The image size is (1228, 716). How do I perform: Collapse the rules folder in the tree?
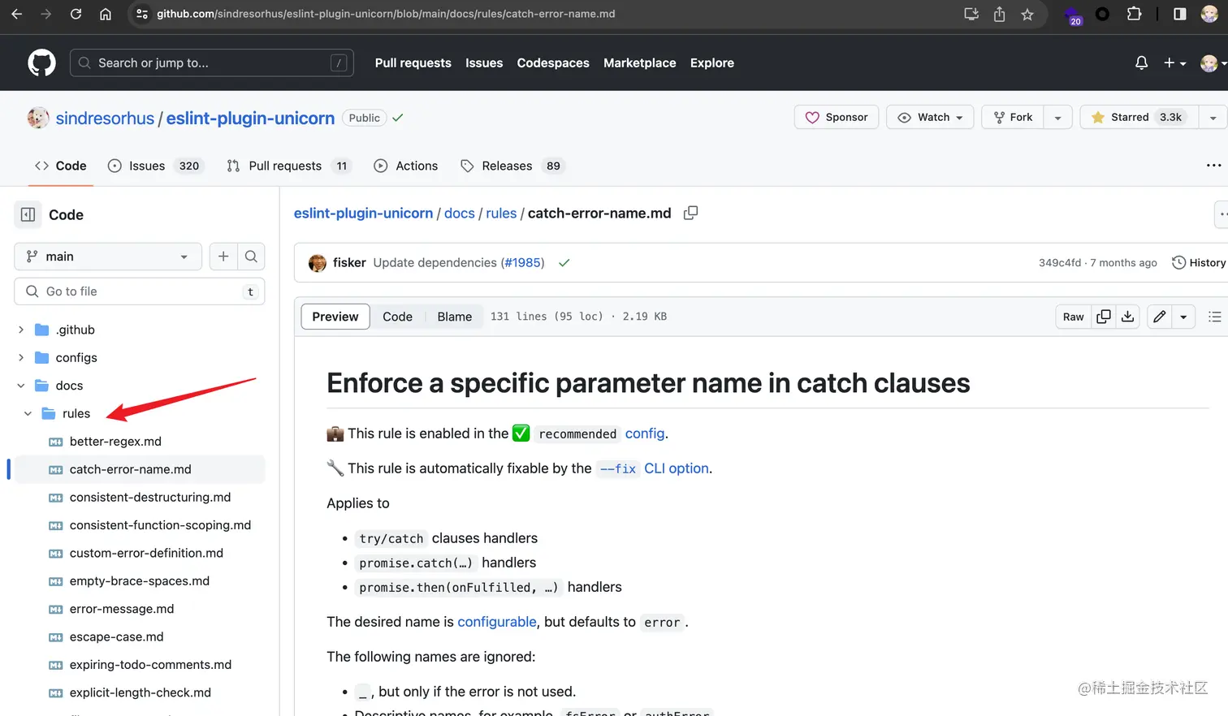(27, 413)
